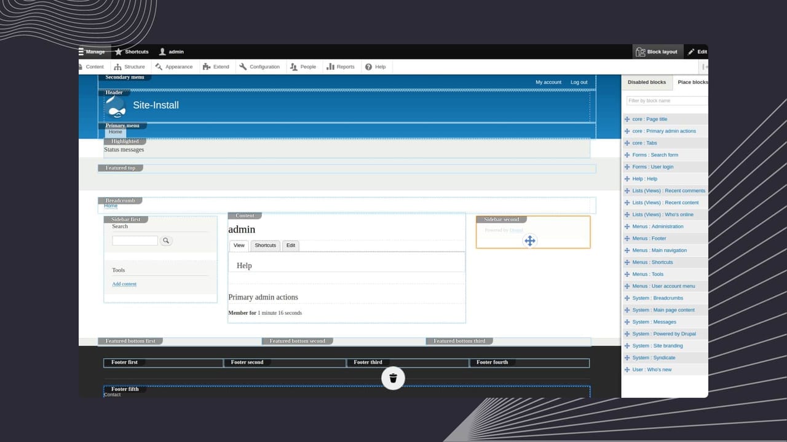Screen dimensions: 787x442
Task: Click the filter by block name field
Action: tap(666, 99)
